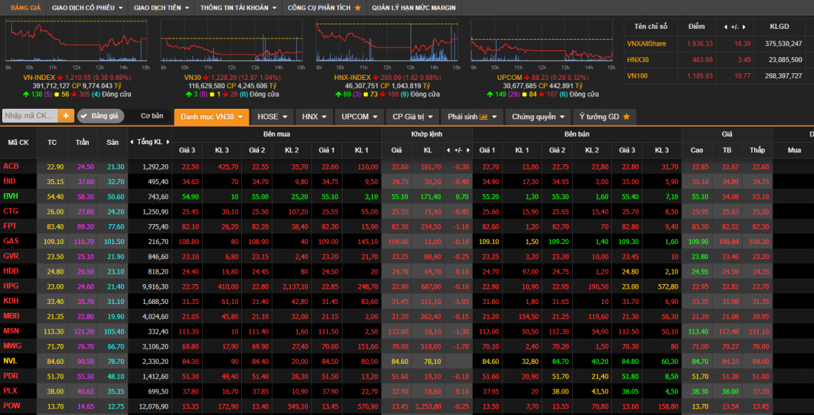Click left arrow of index table +/- header

click(727, 27)
